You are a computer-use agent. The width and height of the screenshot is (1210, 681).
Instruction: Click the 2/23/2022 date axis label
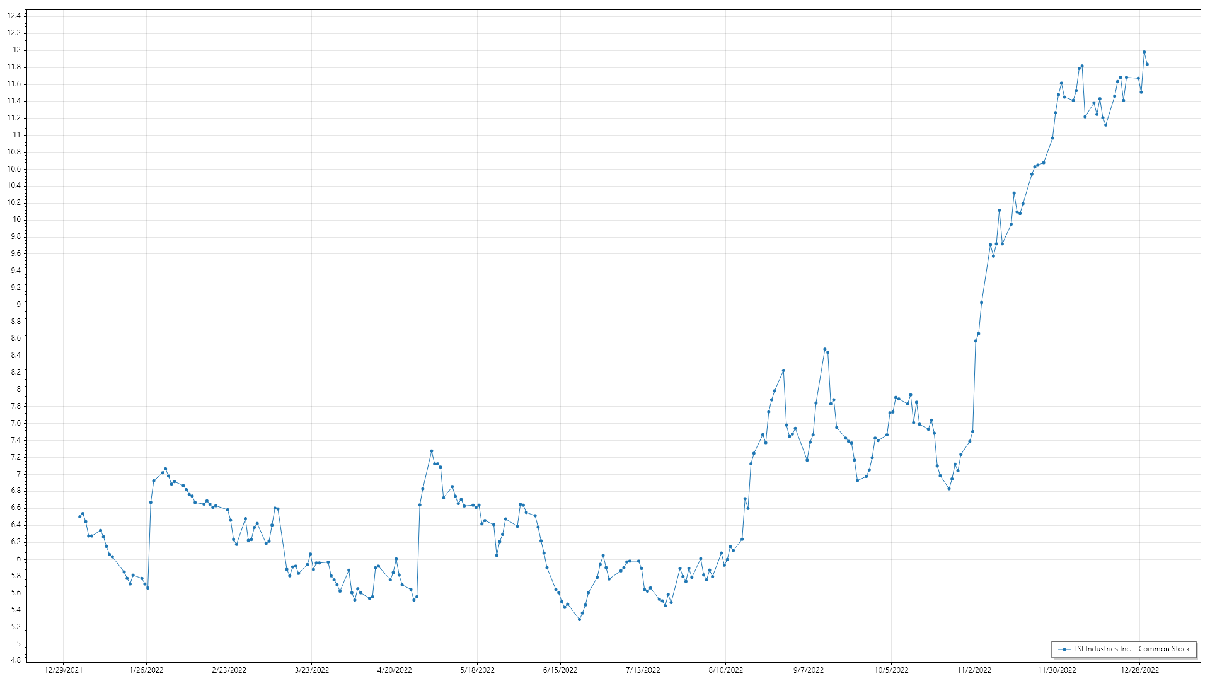pos(229,670)
